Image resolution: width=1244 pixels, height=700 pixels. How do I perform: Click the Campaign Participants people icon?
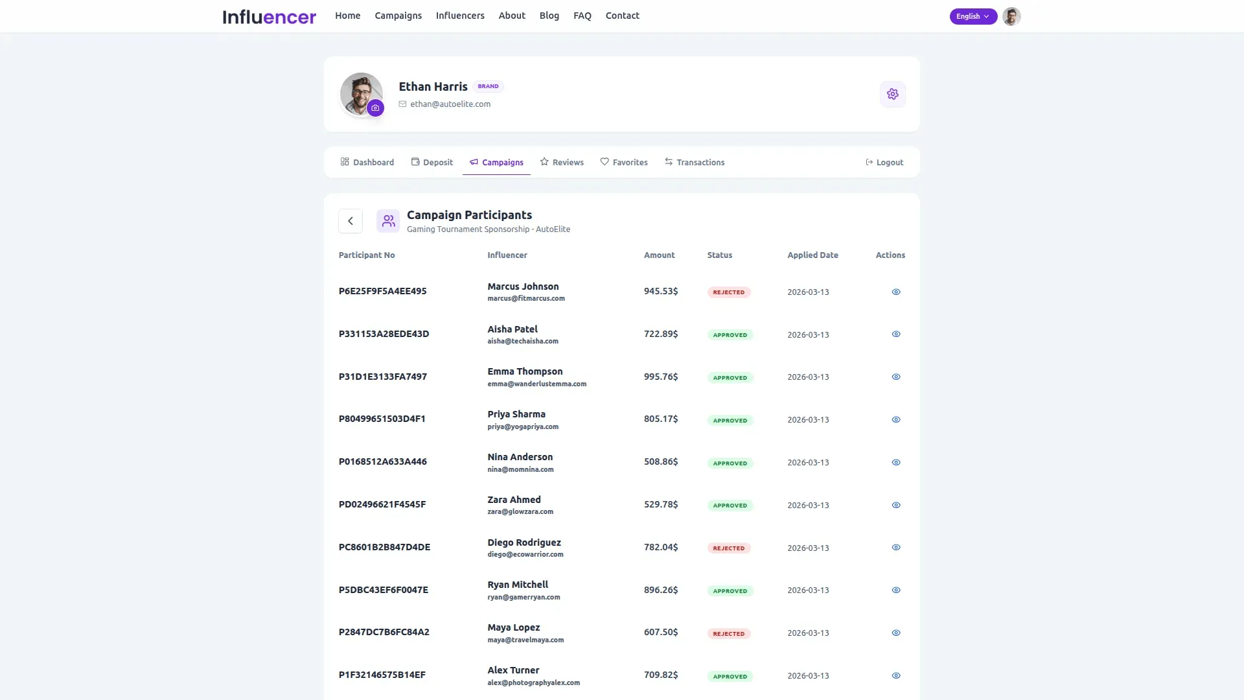(x=388, y=221)
